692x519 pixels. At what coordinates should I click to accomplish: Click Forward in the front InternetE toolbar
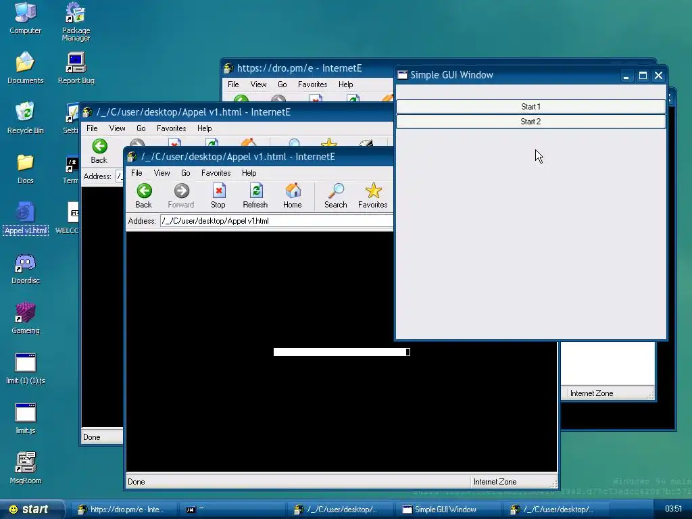point(181,195)
